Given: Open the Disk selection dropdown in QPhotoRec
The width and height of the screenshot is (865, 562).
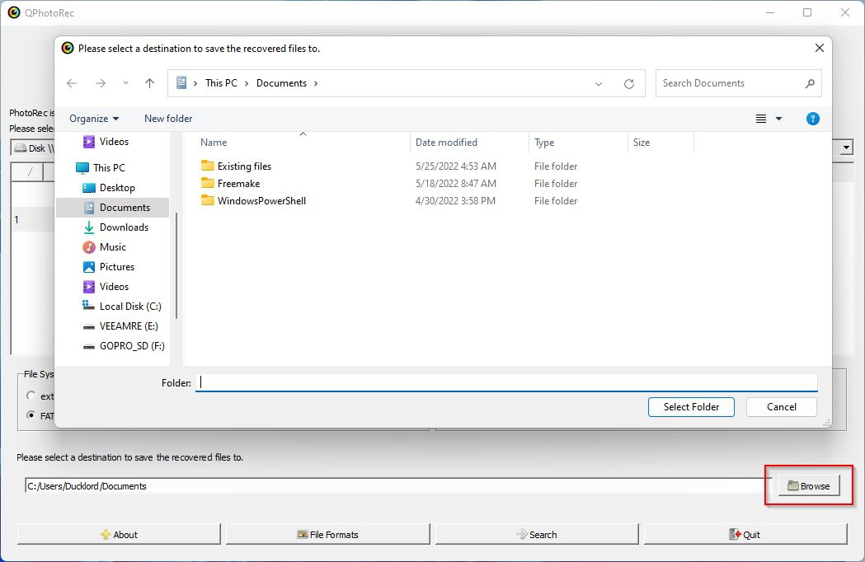Looking at the screenshot, I should 847,148.
